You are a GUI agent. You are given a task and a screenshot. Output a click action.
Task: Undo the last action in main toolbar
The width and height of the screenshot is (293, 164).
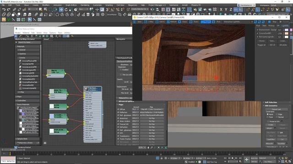[x=4, y=9]
